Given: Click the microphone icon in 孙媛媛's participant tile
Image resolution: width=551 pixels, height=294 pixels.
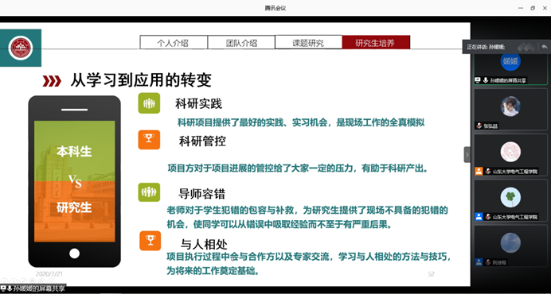Looking at the screenshot, I should pyautogui.click(x=485, y=80).
